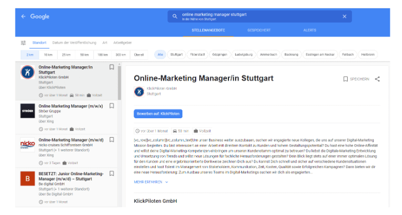Click the briefcase icon in the Ströer listing
Screen dimensions: 402x215
(x=72, y=129)
